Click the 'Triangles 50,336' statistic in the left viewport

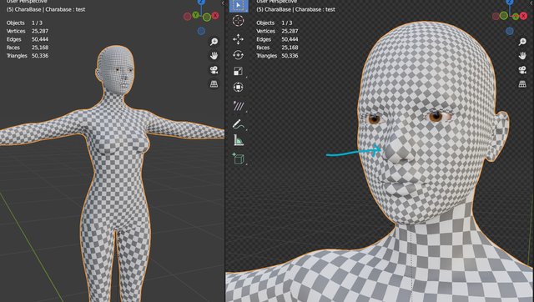click(28, 56)
